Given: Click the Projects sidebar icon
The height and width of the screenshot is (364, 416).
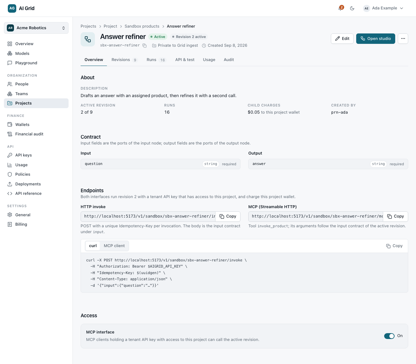Looking at the screenshot, I should pos(10,103).
